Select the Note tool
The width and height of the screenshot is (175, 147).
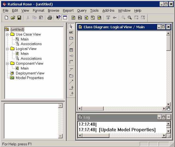click(x=71, y=38)
